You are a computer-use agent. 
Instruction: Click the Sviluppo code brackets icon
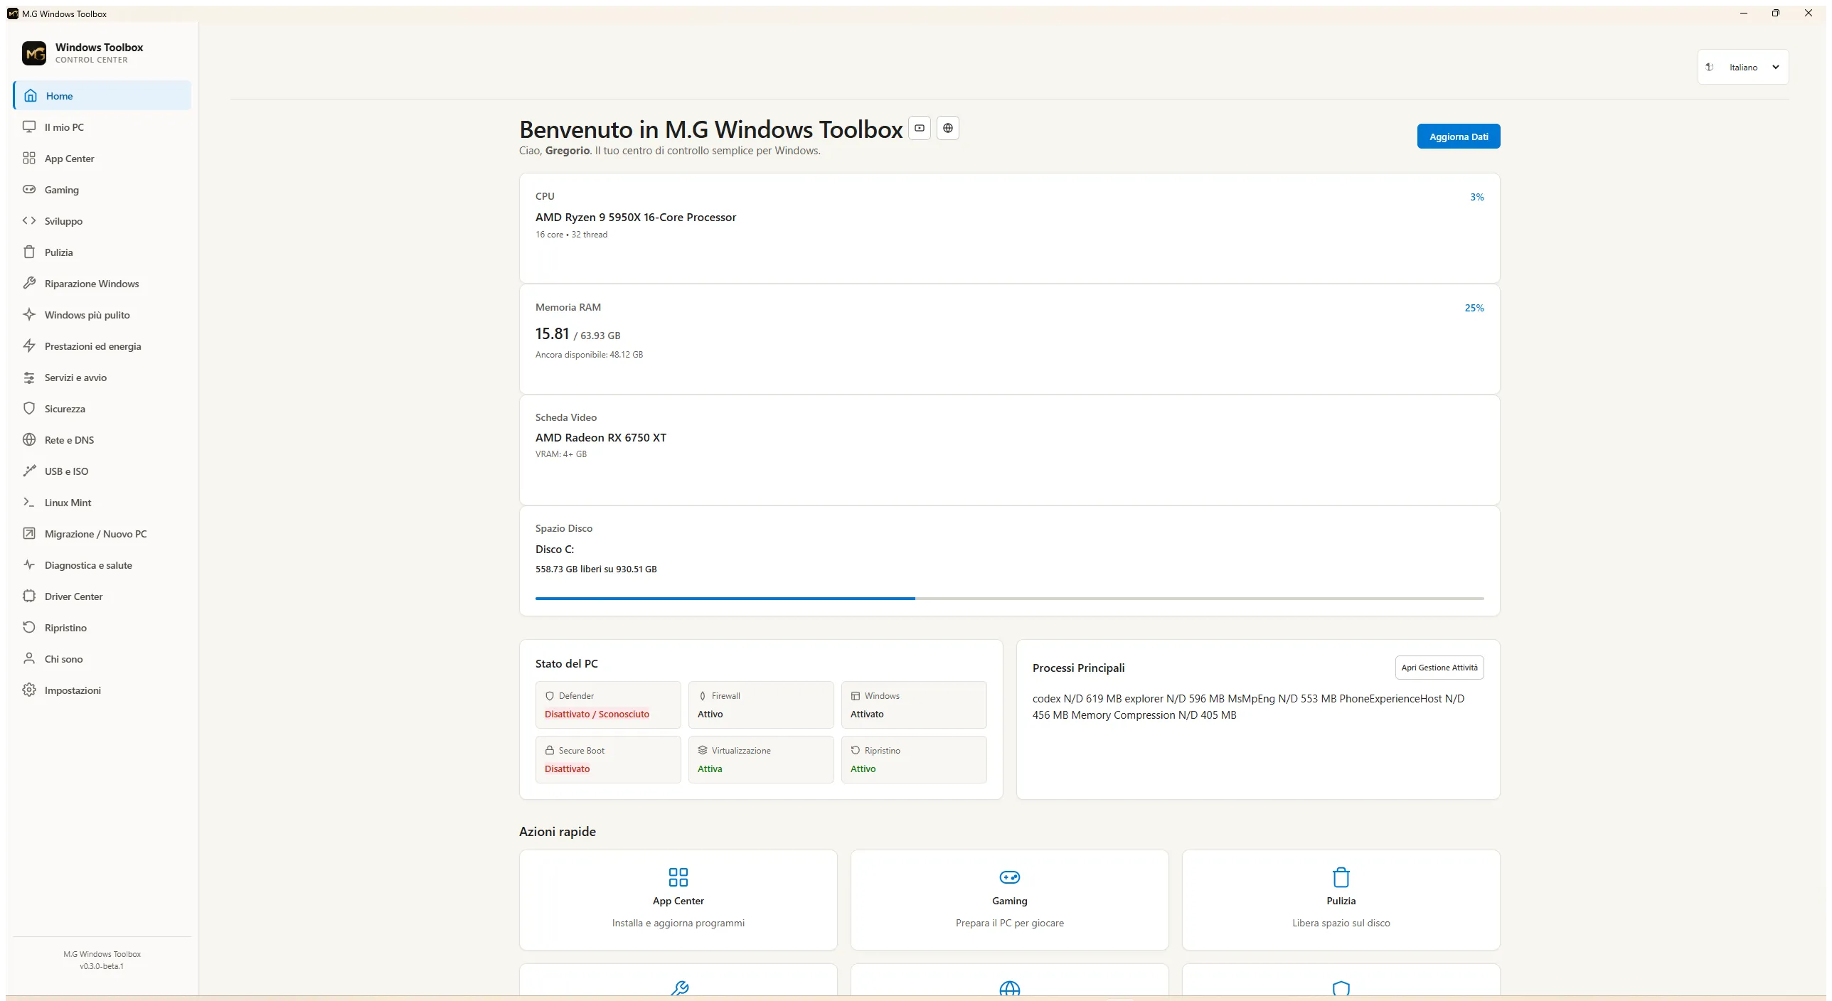click(x=29, y=220)
